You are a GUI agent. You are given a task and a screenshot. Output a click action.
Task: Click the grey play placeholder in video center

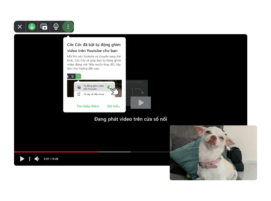tap(141, 103)
